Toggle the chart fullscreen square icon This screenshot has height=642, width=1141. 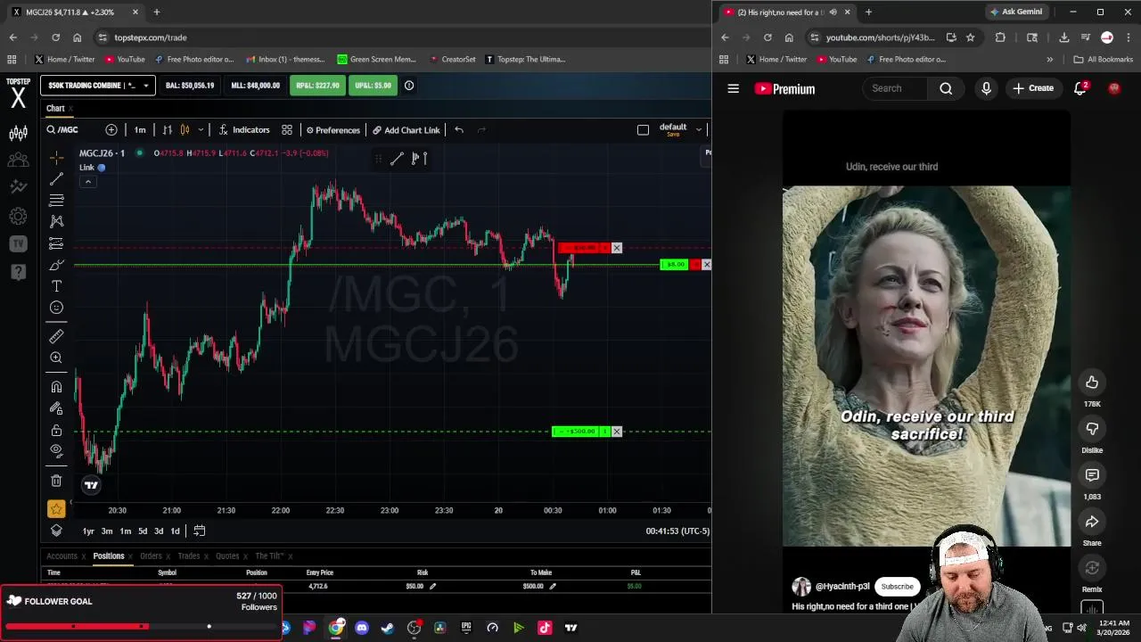coord(643,130)
